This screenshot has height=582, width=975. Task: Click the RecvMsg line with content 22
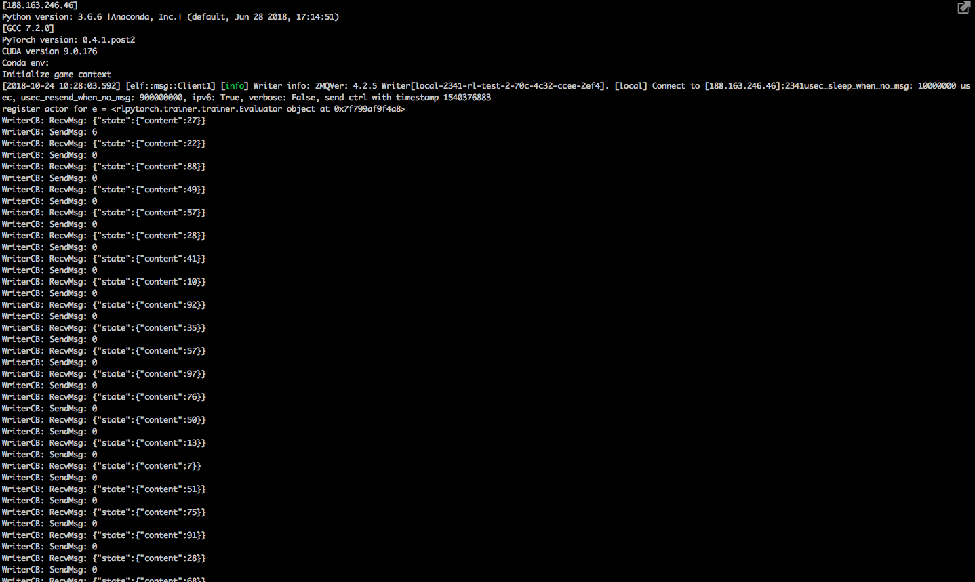pyautogui.click(x=104, y=144)
